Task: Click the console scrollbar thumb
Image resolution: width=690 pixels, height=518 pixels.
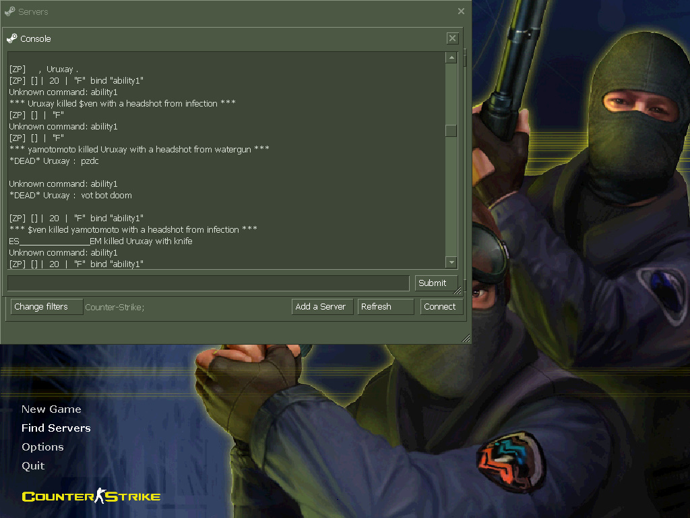Action: [x=451, y=131]
